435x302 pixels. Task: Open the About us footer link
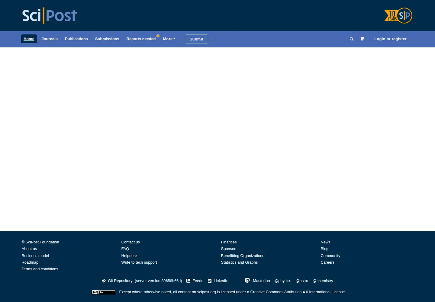click(x=29, y=249)
